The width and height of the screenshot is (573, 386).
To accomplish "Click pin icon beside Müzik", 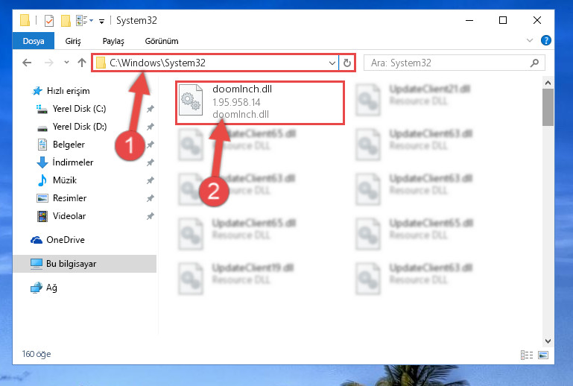I will pos(151,180).
